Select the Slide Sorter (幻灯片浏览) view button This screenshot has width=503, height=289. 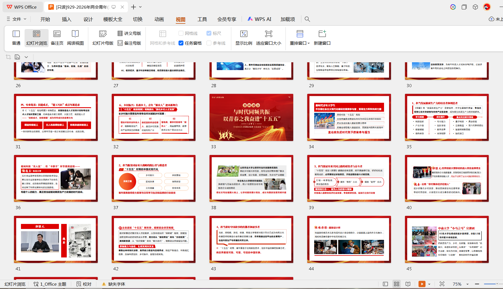[x=37, y=38]
